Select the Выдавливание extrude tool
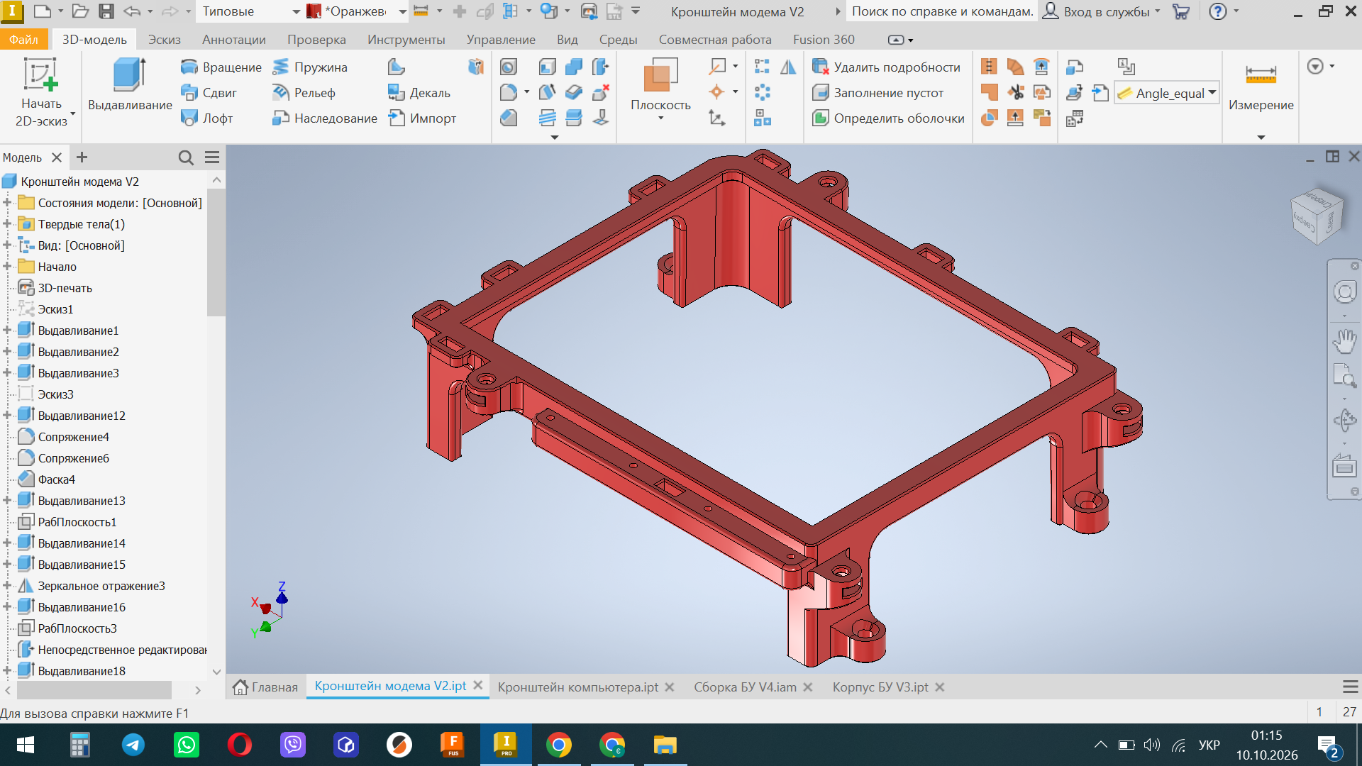 [x=130, y=85]
